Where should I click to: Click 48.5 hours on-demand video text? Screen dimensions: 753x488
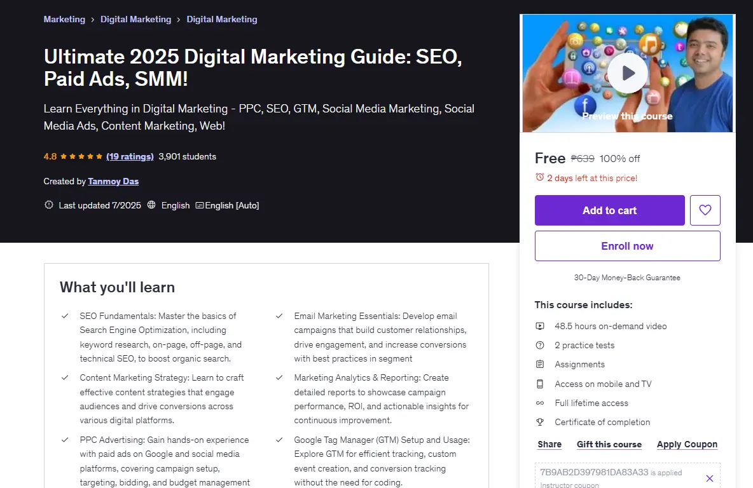(611, 327)
